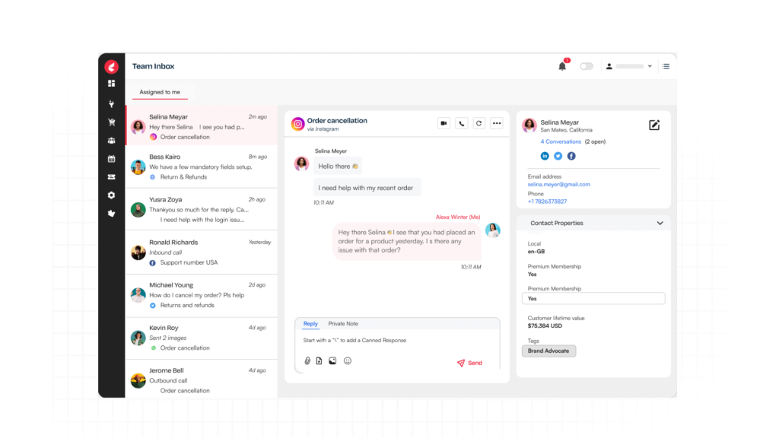Open the contacts/team icon in sidebar
The width and height of the screenshot is (779, 438).
click(111, 141)
